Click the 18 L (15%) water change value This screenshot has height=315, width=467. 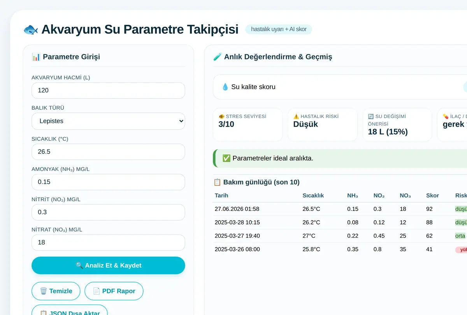[388, 132]
